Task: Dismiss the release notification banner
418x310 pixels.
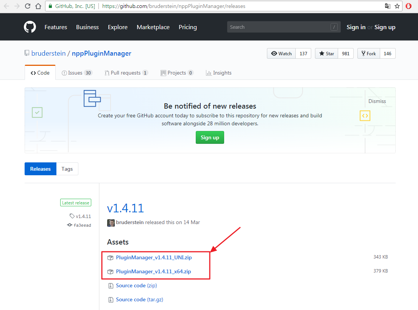Action: pos(377,101)
